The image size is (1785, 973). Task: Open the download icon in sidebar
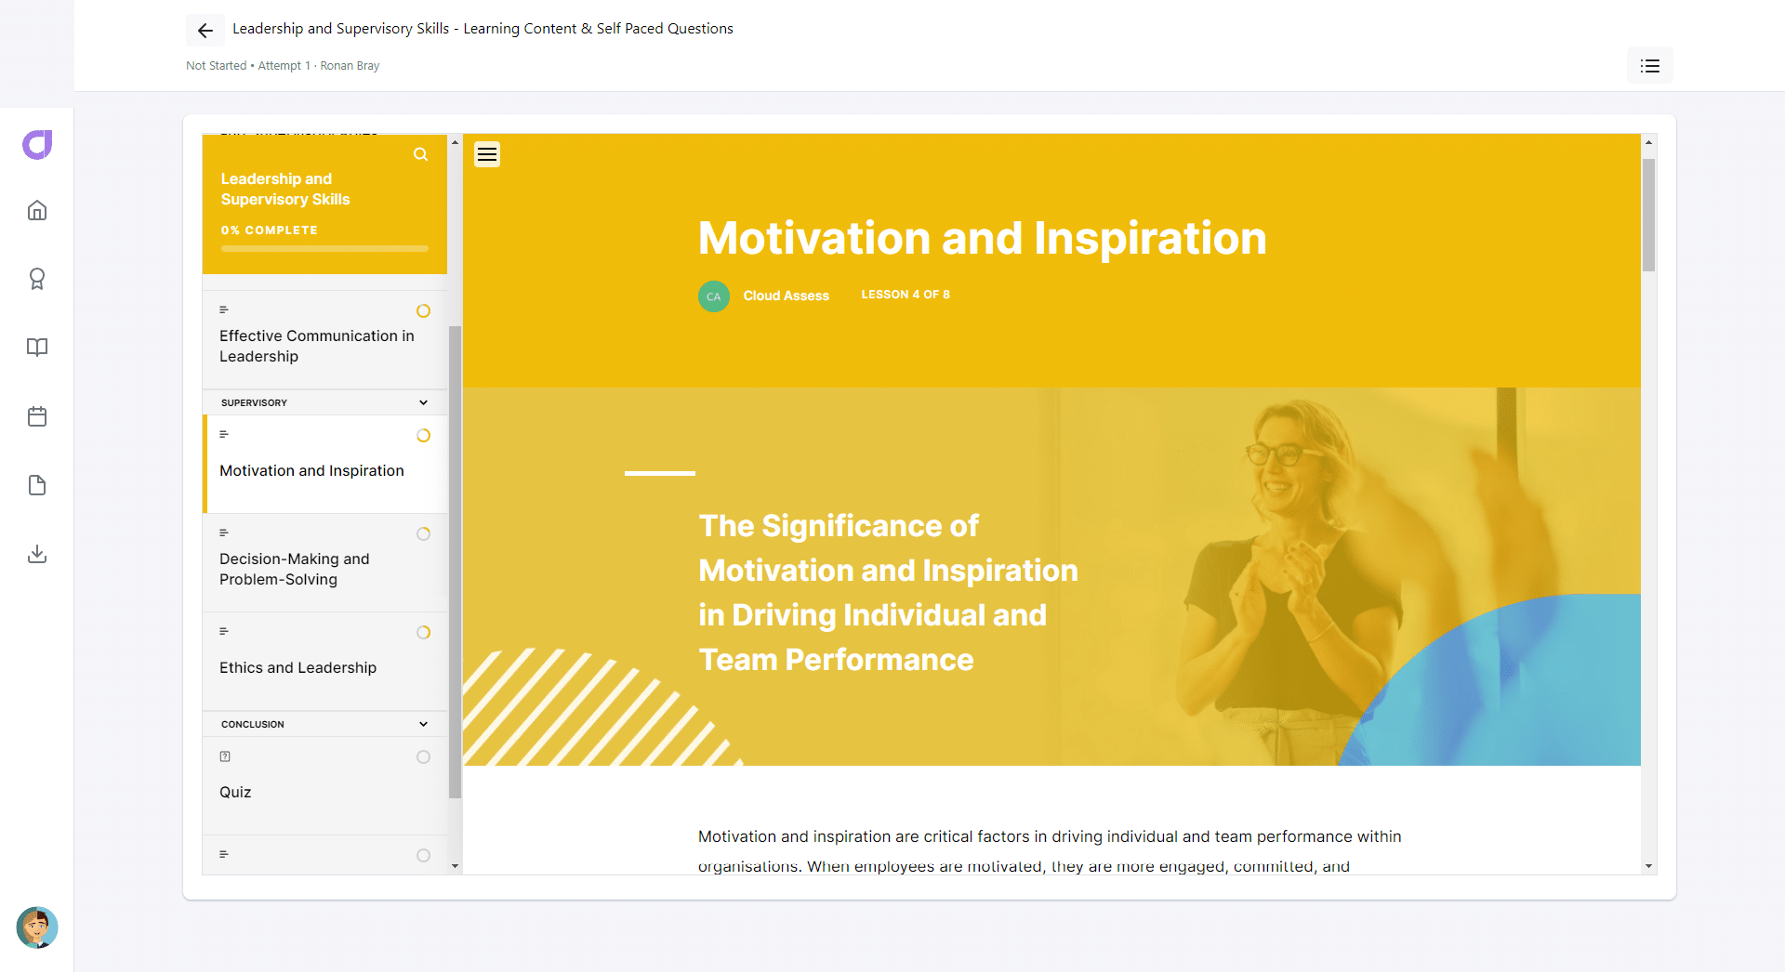(x=37, y=554)
